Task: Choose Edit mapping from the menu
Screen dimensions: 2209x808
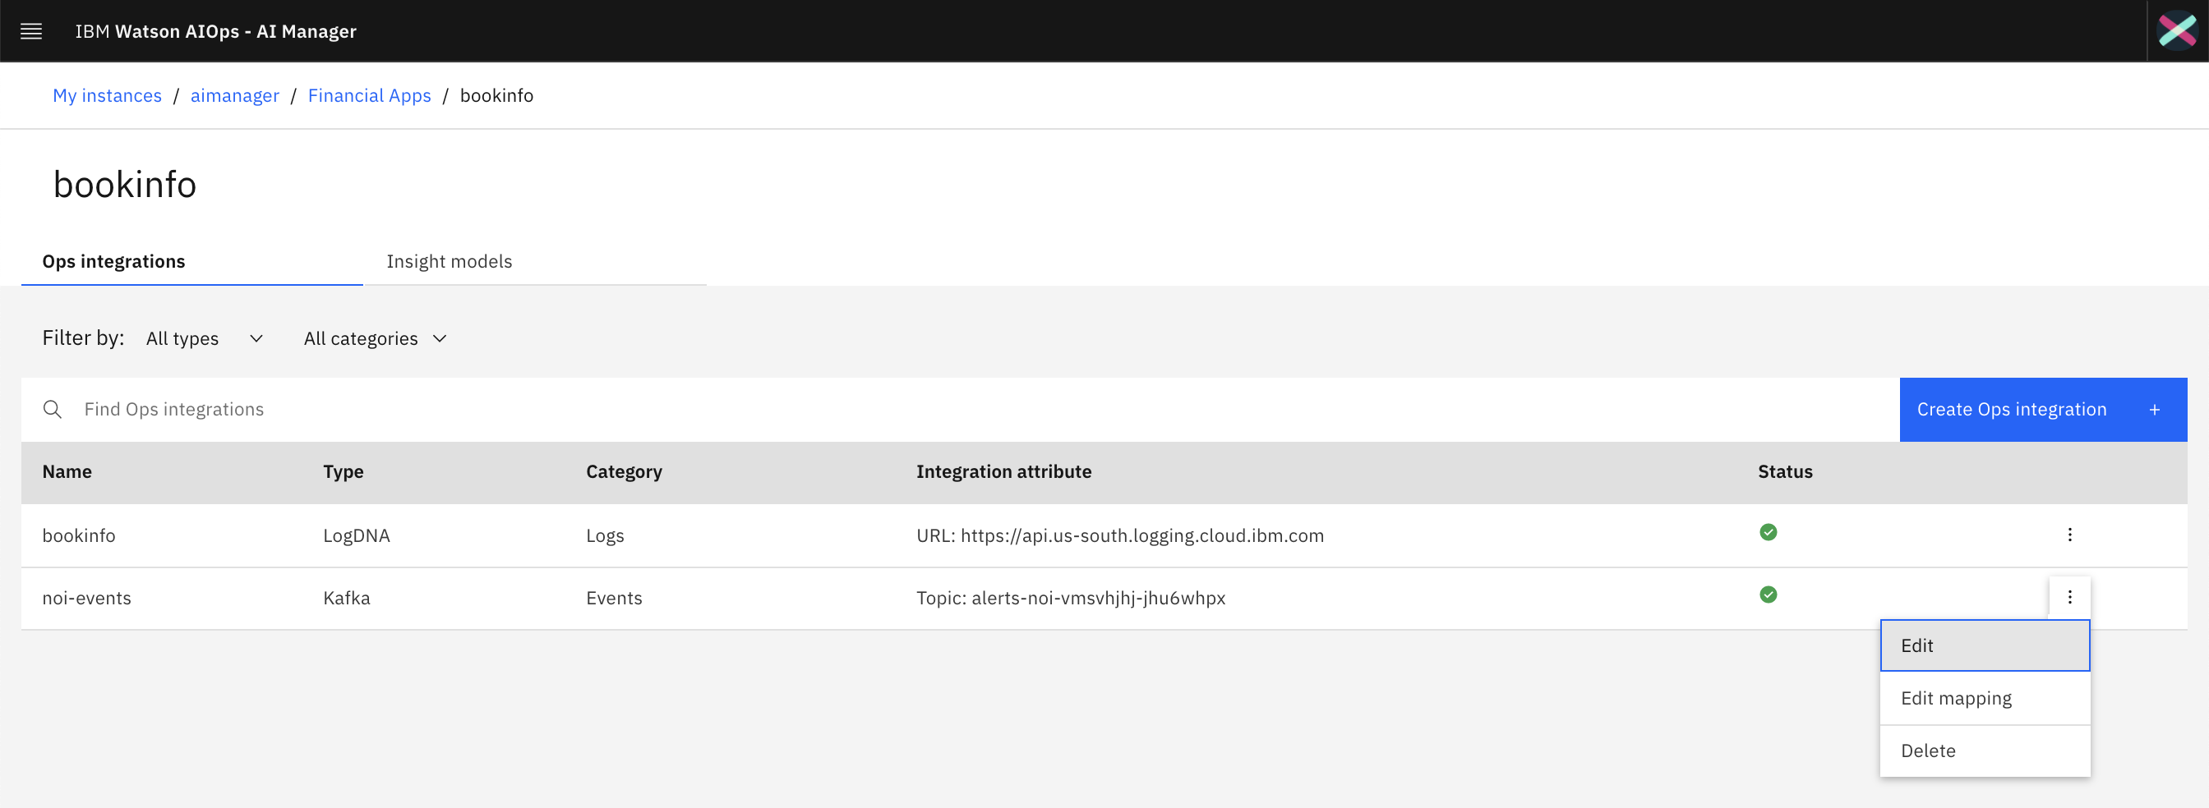Action: 1985,698
